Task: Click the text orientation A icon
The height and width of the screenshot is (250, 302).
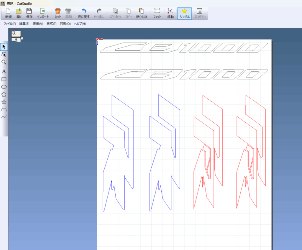Action: (16, 33)
